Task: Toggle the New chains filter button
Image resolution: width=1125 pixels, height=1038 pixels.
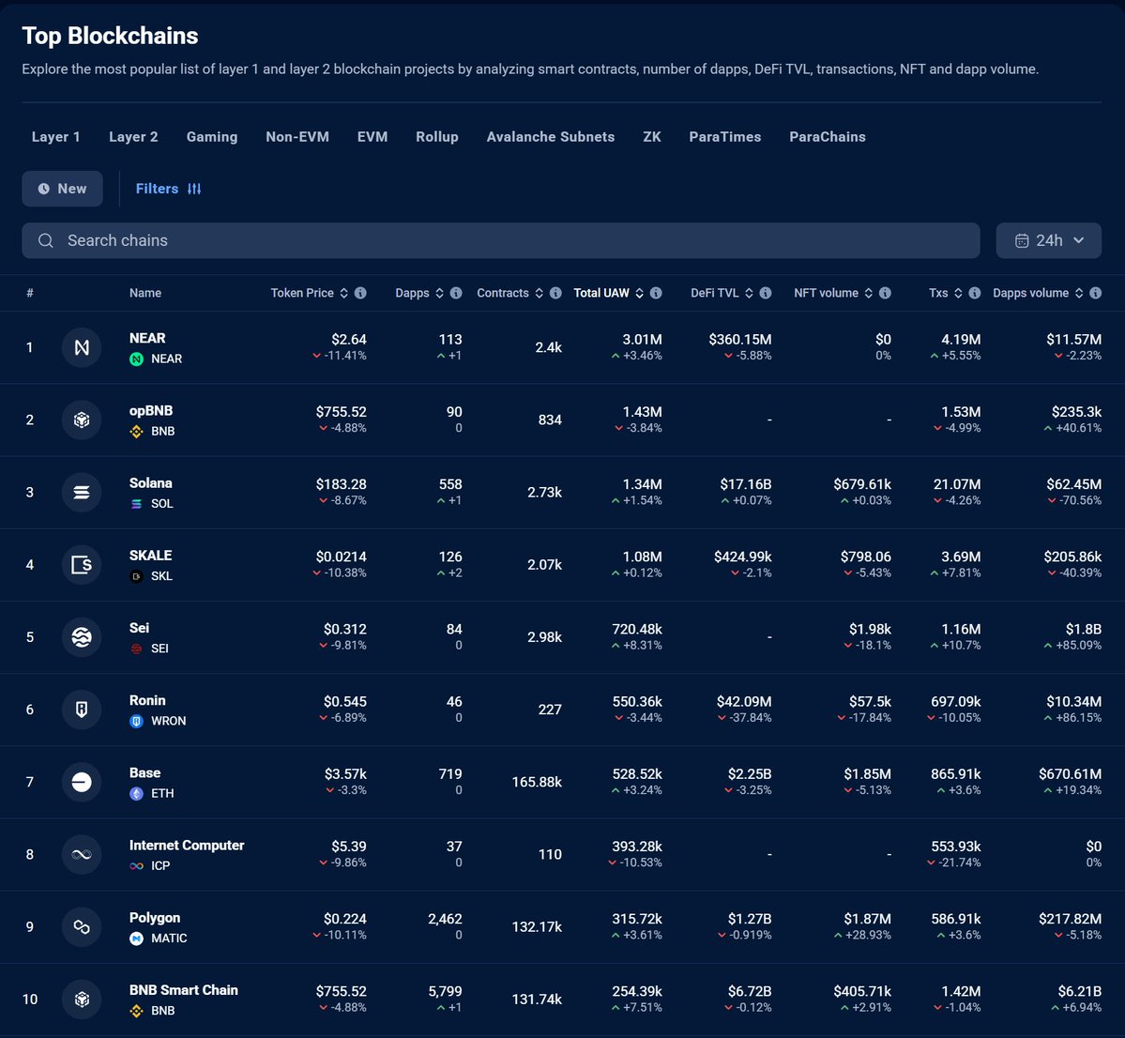Action: pyautogui.click(x=63, y=189)
